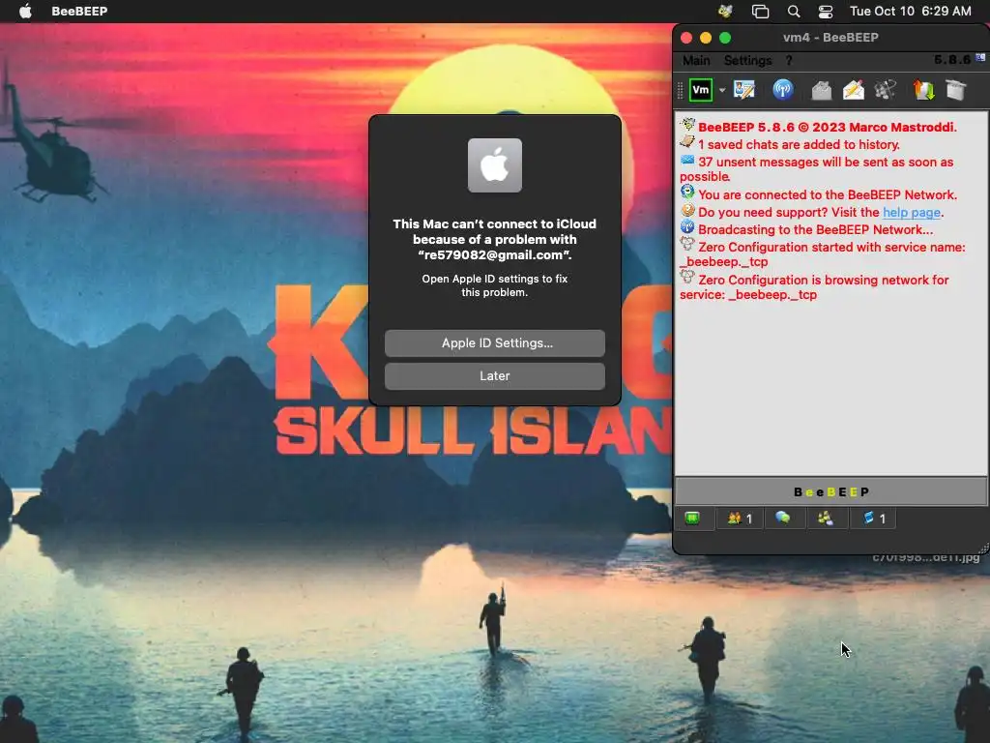Viewport: 990px width, 743px height.
Task: Click Apple ID Settings… button
Action: 494,343
